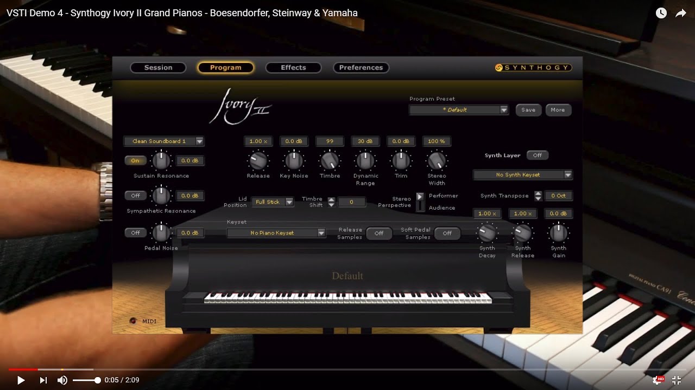Open the No Synth Keyset dropdown
The height and width of the screenshot is (390, 695).
523,175
